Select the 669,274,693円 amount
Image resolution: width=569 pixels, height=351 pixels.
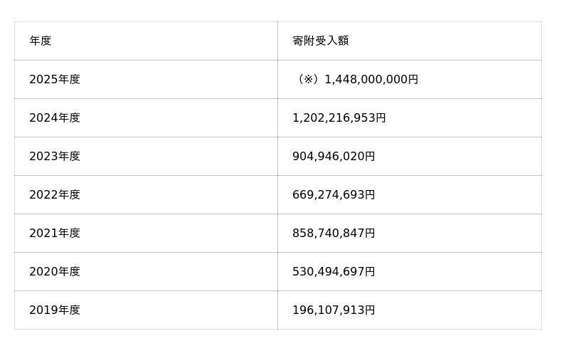334,195
